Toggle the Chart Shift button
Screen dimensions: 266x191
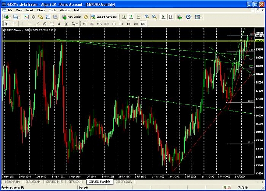171,17
